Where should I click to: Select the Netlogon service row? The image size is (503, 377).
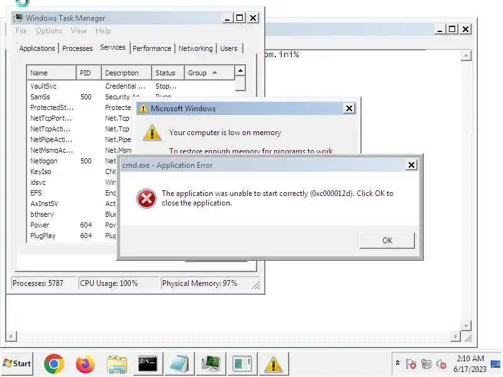[72, 161]
